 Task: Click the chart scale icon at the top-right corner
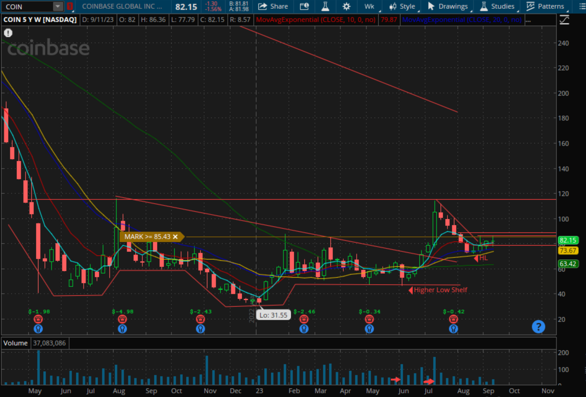[x=564, y=19]
